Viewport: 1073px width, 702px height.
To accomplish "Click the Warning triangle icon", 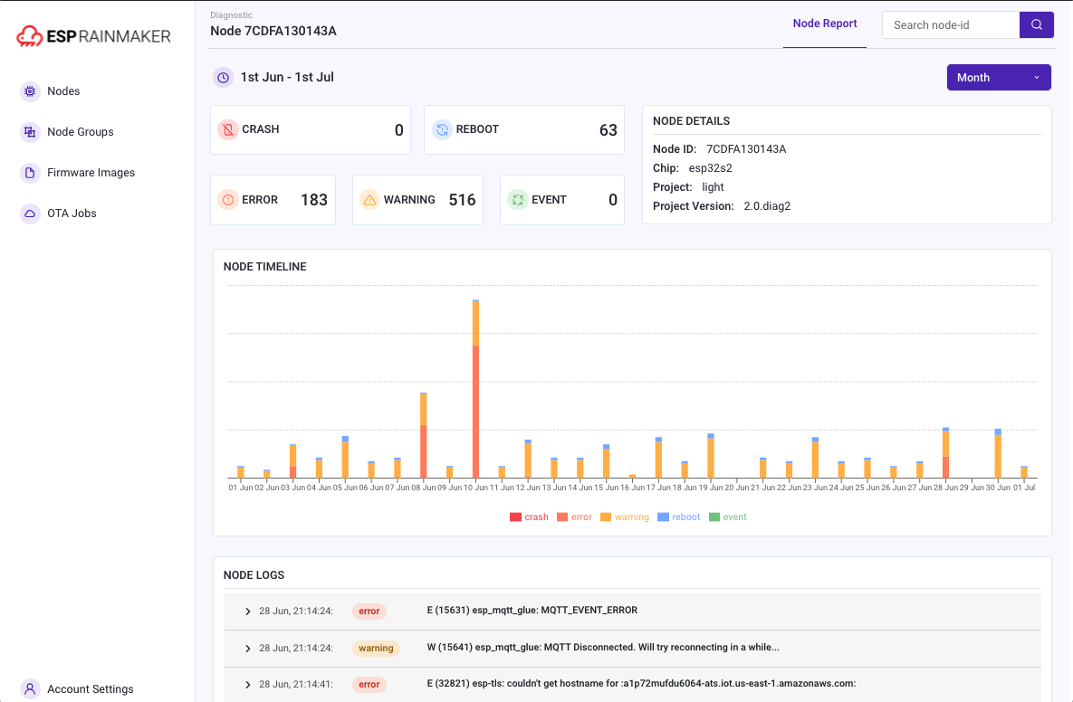I will pyautogui.click(x=369, y=199).
